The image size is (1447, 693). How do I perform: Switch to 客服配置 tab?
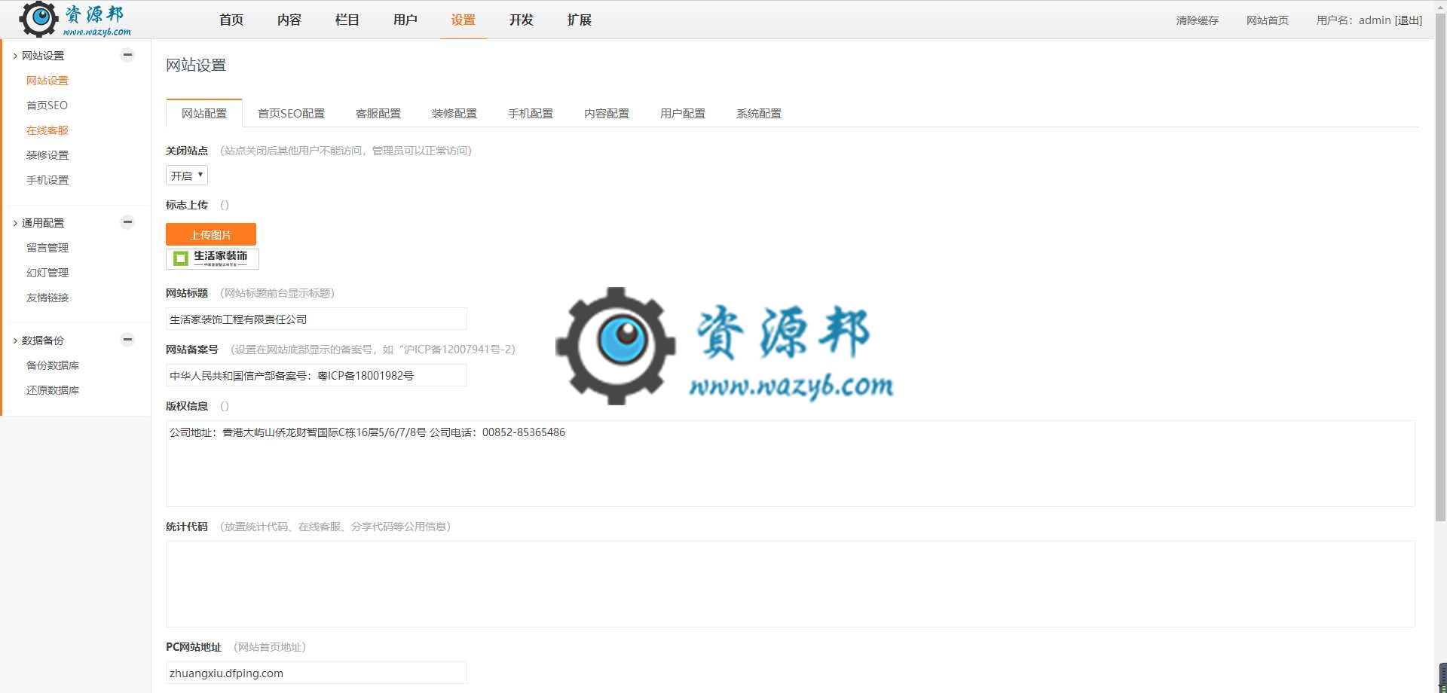[378, 113]
